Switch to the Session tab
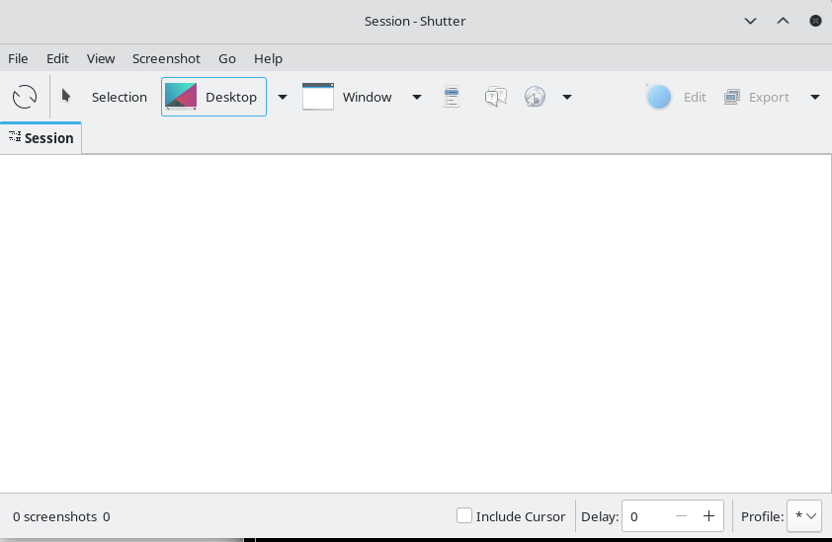832x542 pixels. pos(42,138)
